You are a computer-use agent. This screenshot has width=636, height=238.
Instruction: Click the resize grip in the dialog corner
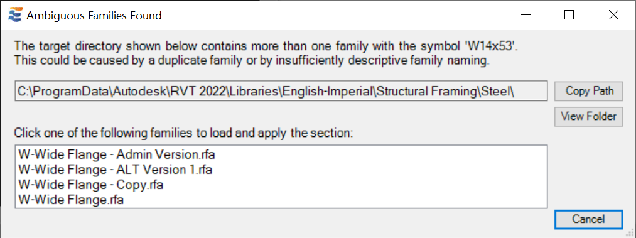[630, 233]
